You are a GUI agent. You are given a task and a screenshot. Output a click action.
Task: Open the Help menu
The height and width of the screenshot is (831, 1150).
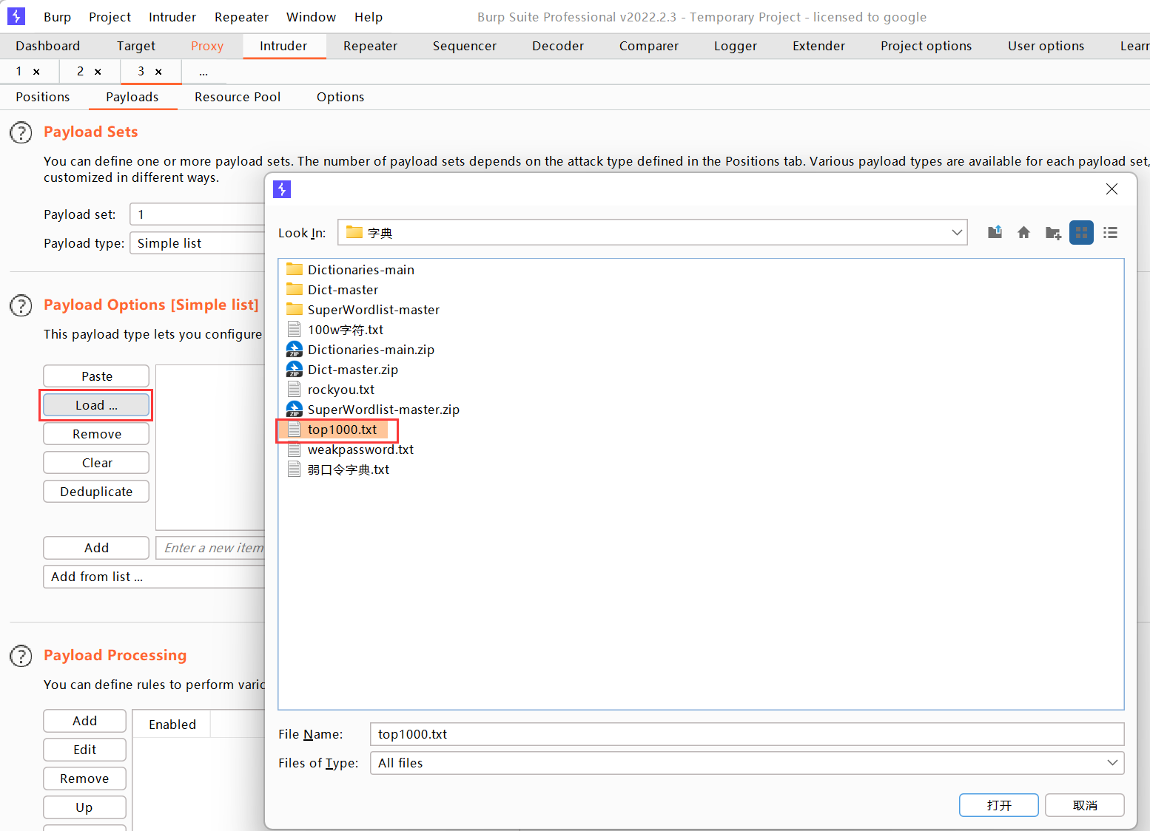(x=369, y=17)
